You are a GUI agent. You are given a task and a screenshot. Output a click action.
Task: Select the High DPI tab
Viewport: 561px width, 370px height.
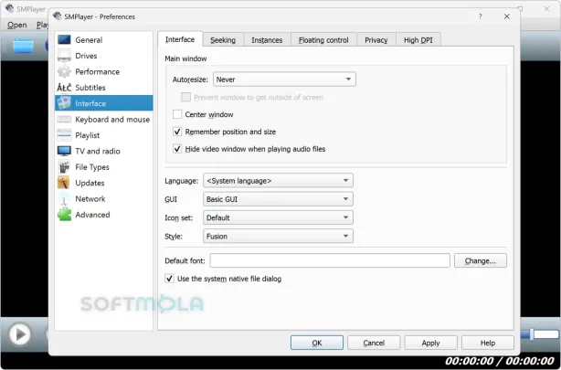coord(418,39)
